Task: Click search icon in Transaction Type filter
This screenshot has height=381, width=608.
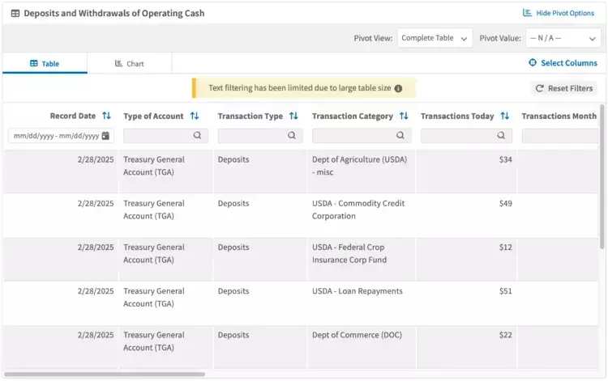Action: [292, 135]
